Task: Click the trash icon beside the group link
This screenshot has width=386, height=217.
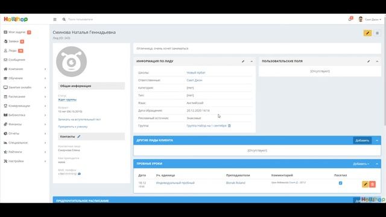Action: pos(229,126)
